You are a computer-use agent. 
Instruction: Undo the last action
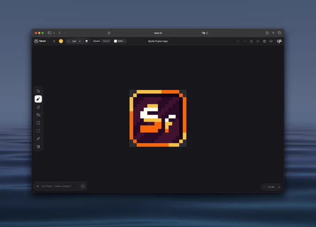pos(238,41)
